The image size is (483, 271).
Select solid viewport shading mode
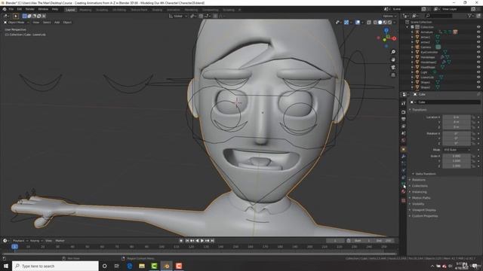[380, 23]
